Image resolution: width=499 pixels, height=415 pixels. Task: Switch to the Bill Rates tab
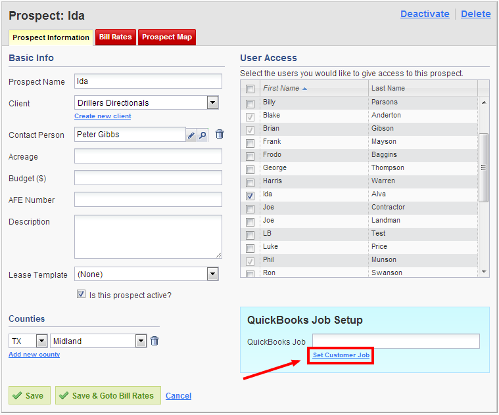(116, 37)
